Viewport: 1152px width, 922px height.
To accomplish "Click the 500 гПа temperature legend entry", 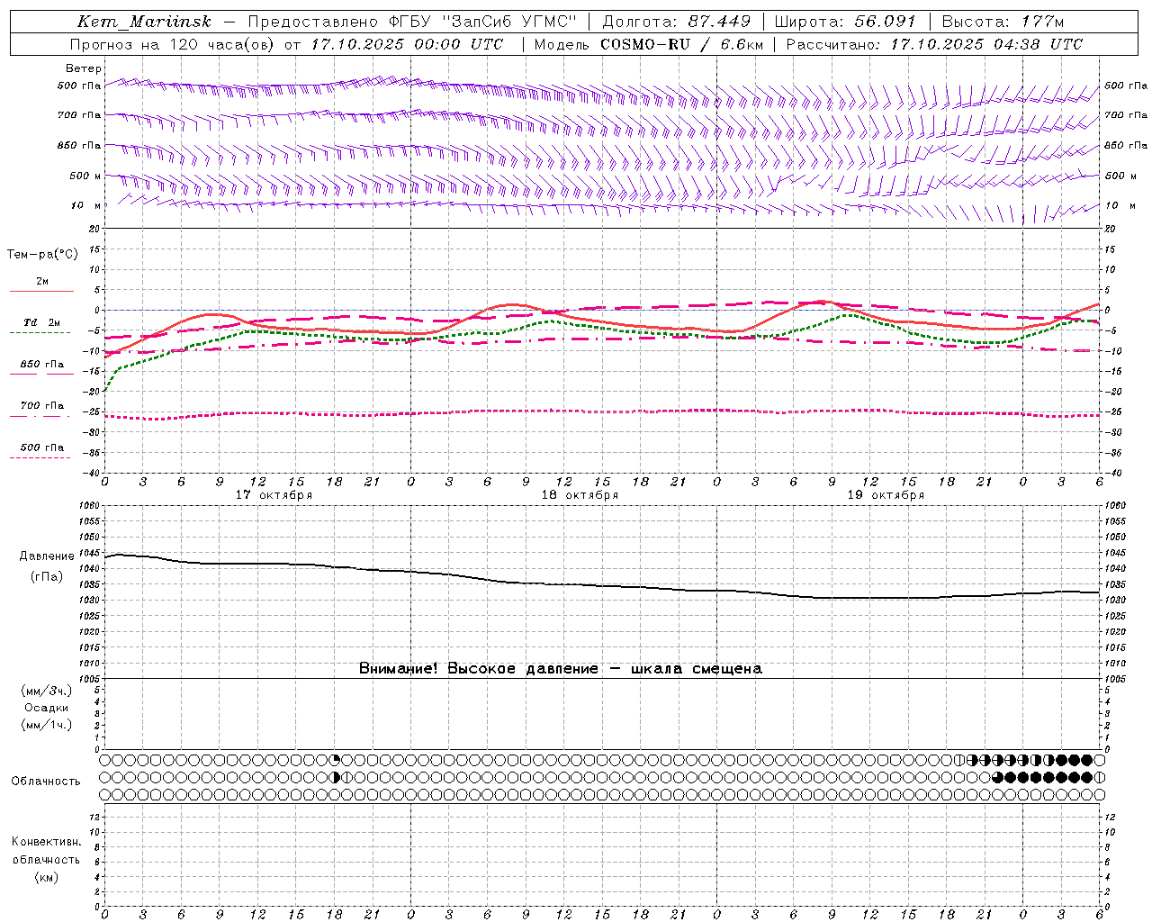I will [41, 447].
